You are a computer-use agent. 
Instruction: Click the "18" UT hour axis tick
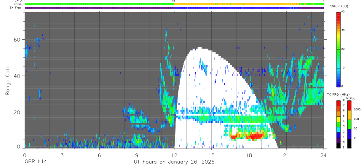249,155
